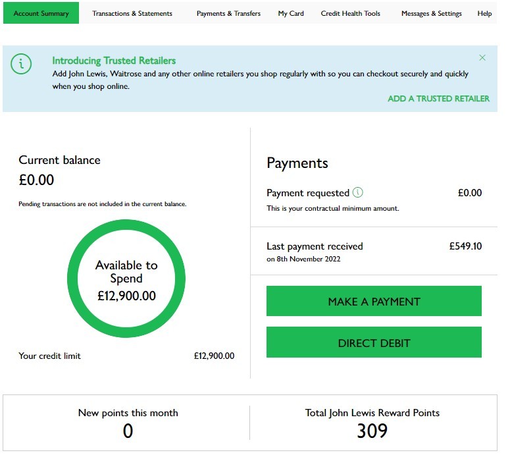Click the £12,900.00 Available to Spend amount
Screen dimensions: 510x459
click(x=126, y=296)
